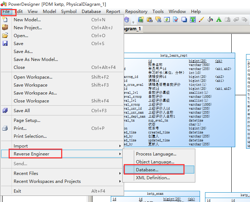Open Page Setup... from File menu
250x202 pixels.
62,120
